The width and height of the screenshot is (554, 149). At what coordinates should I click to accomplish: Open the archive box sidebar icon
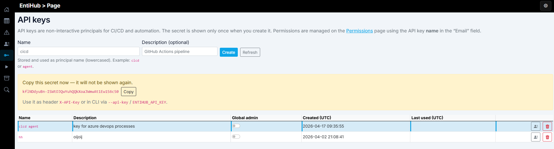[x=7, y=78]
